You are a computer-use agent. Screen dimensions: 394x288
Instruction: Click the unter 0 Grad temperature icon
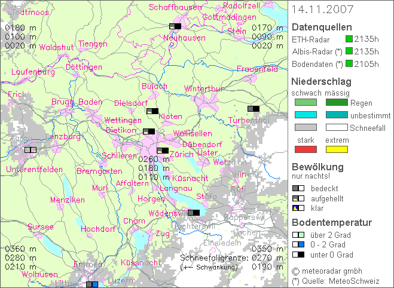click(x=298, y=255)
